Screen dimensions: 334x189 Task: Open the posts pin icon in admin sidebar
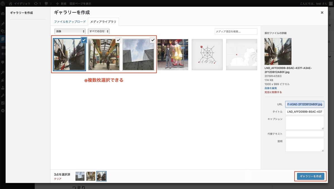point(3,23)
